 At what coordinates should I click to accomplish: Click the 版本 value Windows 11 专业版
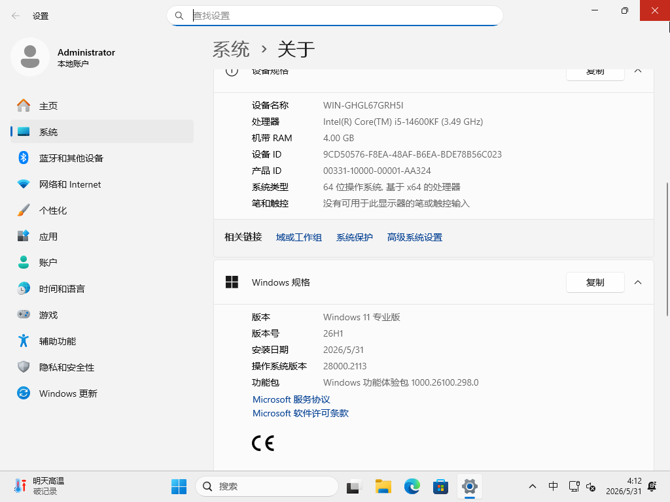[x=361, y=317]
